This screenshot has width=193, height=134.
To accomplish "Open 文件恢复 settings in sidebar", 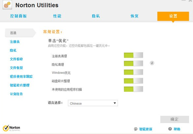I will (17, 68).
